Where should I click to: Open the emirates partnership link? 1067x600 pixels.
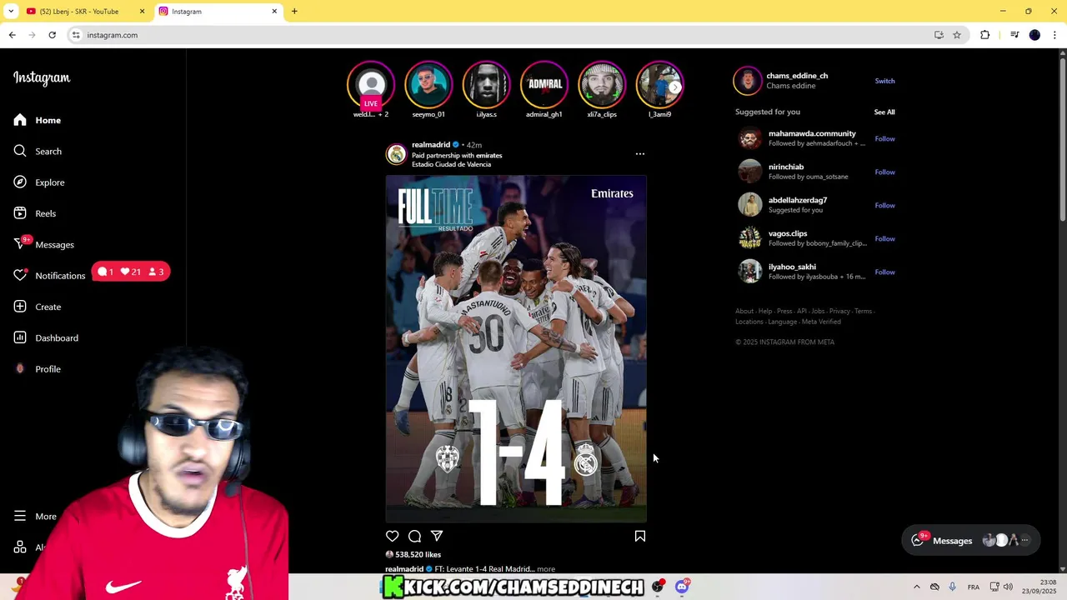click(x=488, y=155)
